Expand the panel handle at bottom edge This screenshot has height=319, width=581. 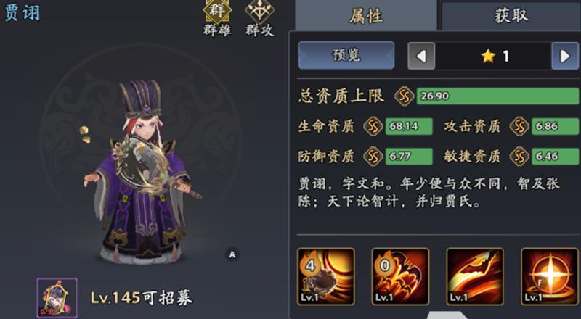[x=447, y=315]
